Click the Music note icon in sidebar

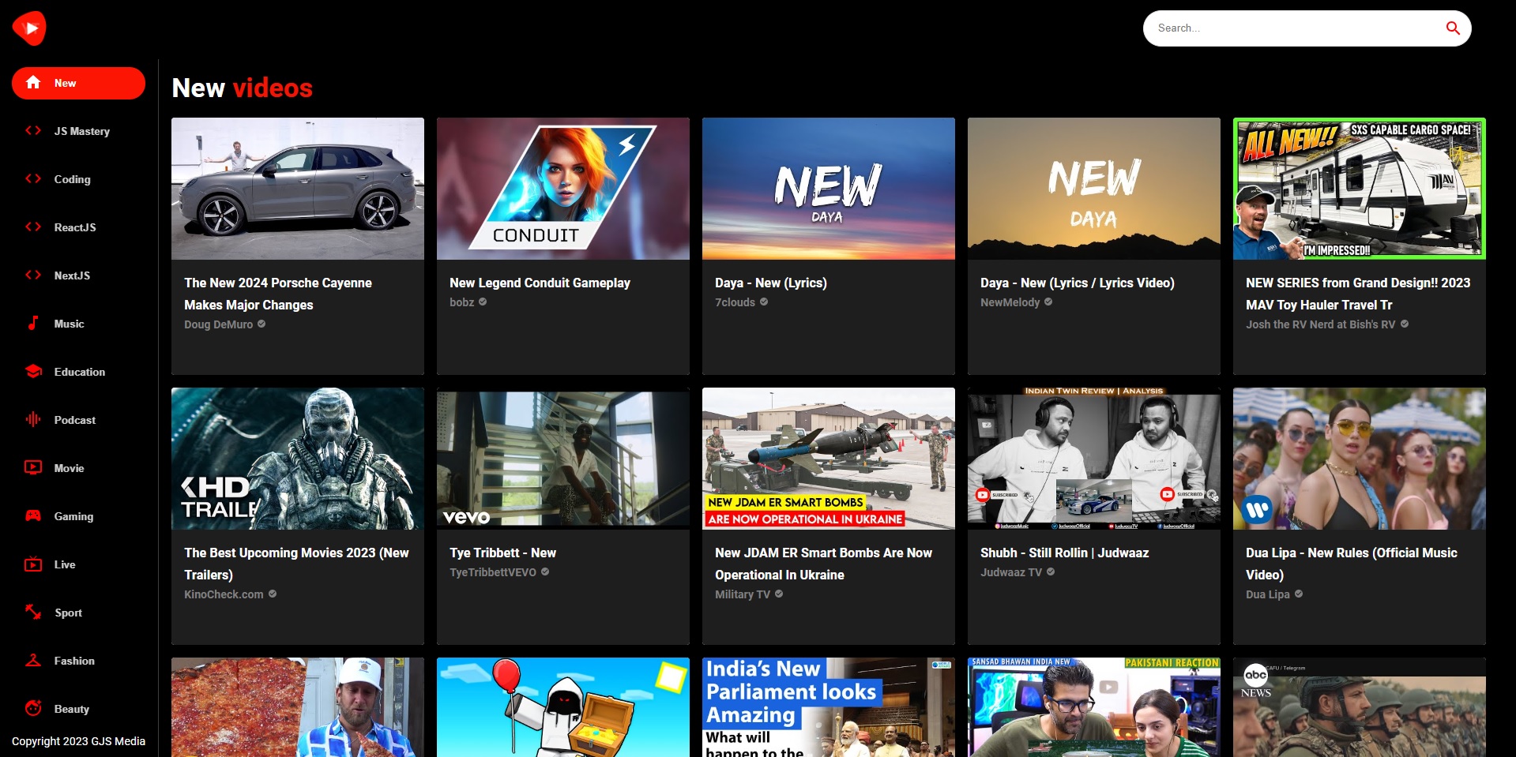pos(33,324)
